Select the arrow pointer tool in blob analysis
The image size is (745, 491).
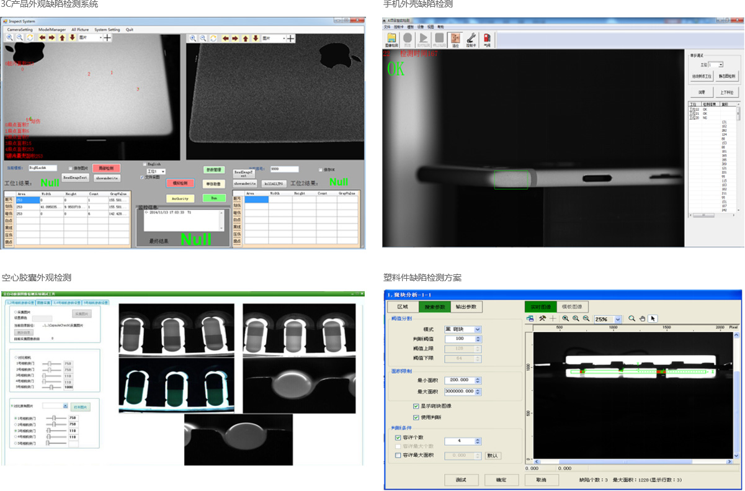653,318
